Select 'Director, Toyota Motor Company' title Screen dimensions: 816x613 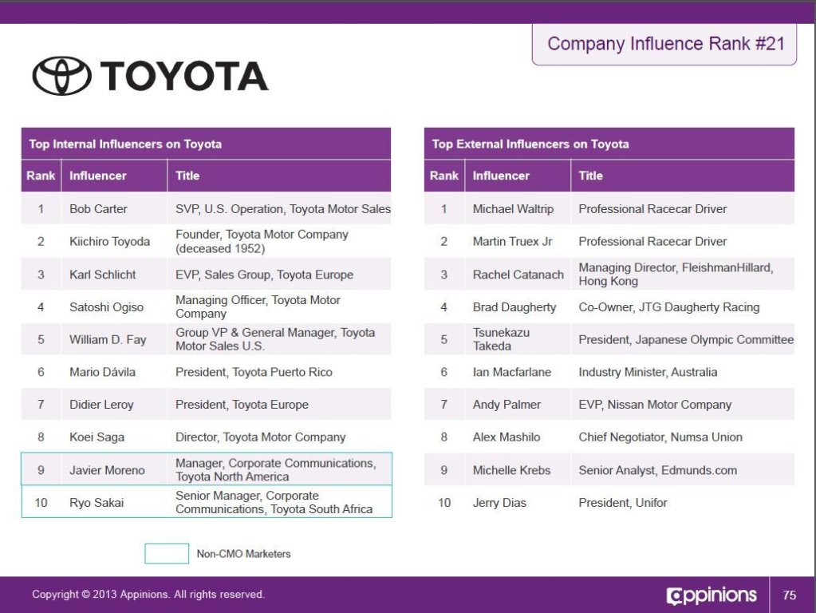click(x=261, y=437)
